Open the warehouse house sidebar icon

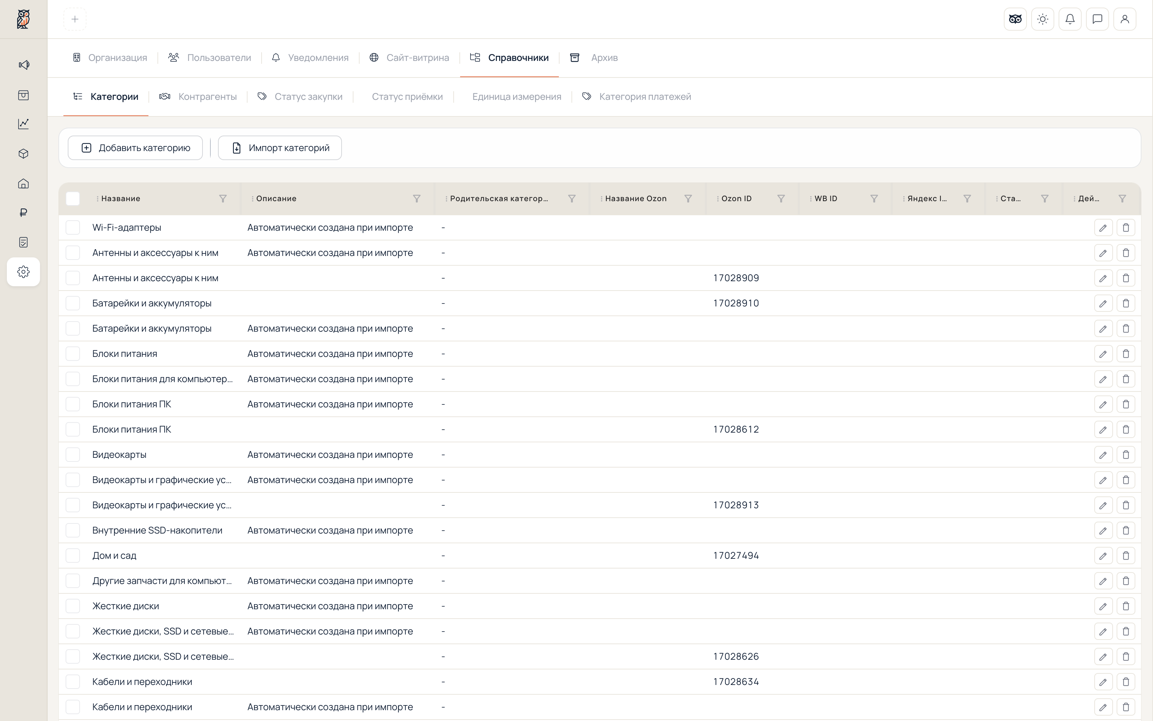[23, 183]
